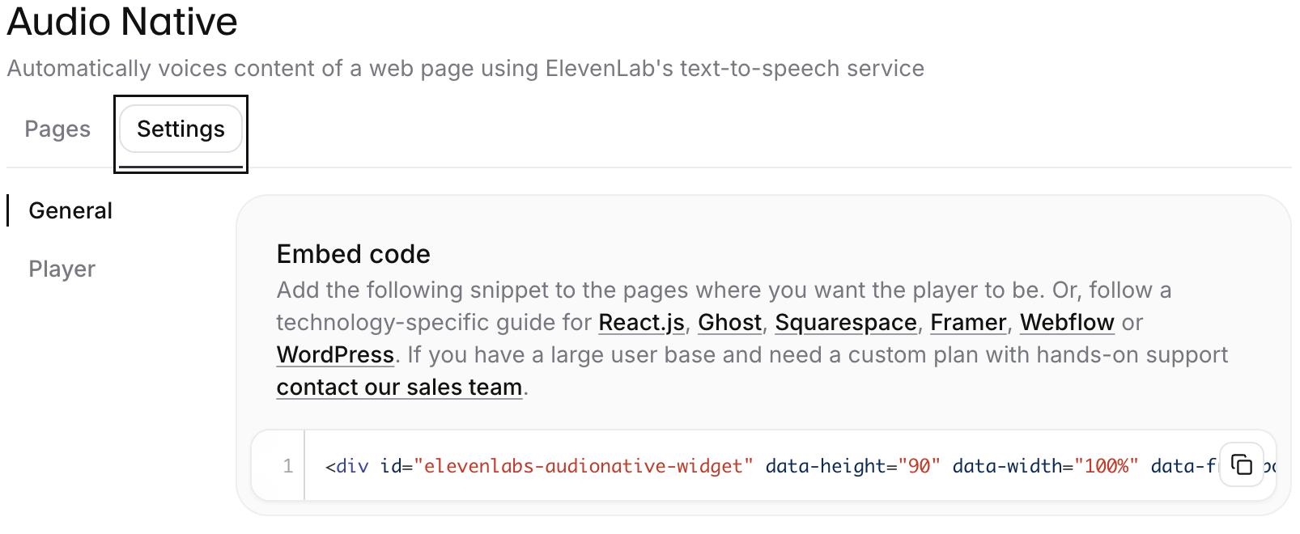
Task: Open the Framer guide link
Action: 968,323
